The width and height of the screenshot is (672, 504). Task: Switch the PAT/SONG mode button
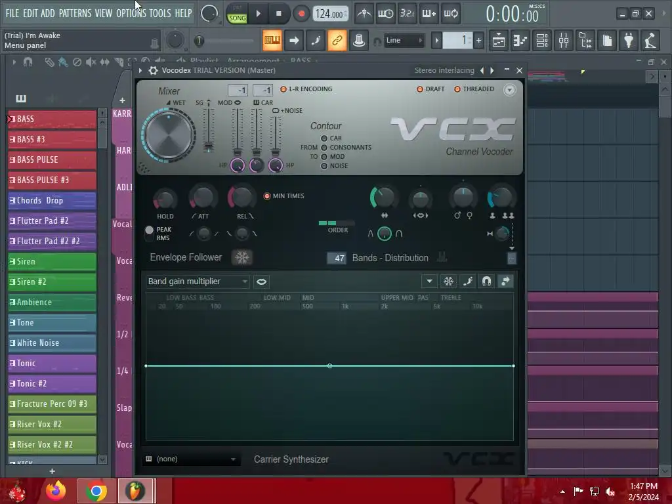(x=237, y=14)
